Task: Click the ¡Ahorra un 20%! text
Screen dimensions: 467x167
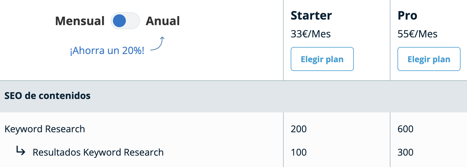Action: pyautogui.click(x=107, y=51)
